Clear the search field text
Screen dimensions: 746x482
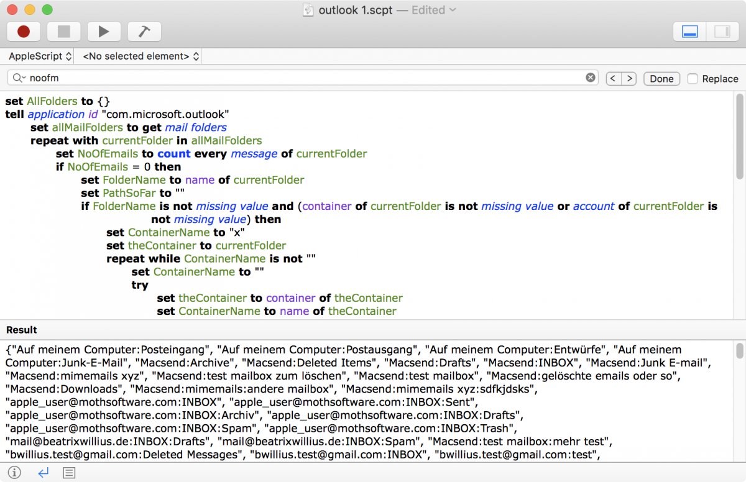[591, 78]
